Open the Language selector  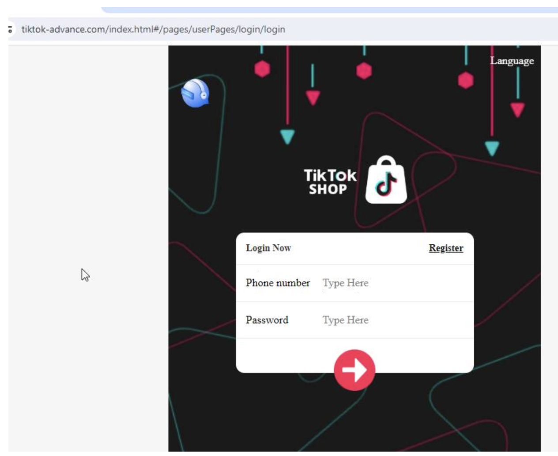click(512, 61)
